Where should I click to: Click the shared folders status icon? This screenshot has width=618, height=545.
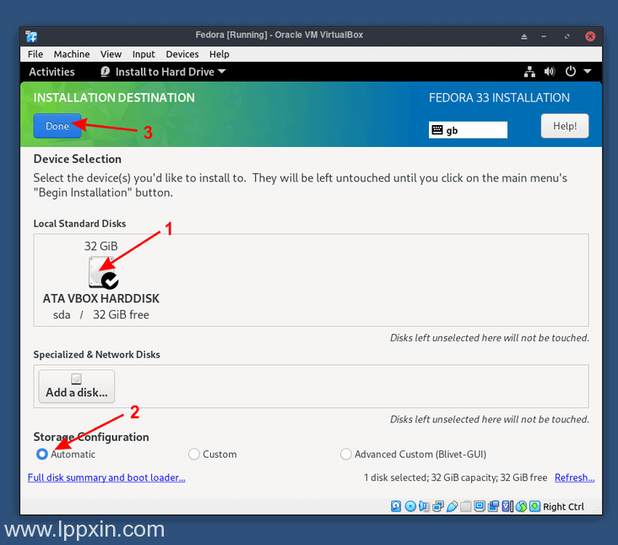point(465,506)
